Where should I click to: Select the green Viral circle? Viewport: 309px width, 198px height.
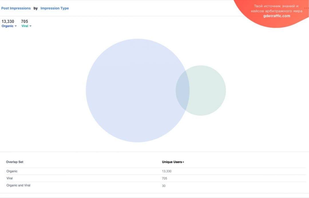click(207, 90)
